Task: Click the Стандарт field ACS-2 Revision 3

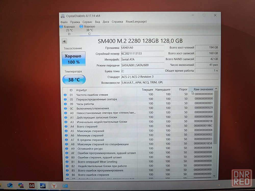Action: (x=170, y=77)
